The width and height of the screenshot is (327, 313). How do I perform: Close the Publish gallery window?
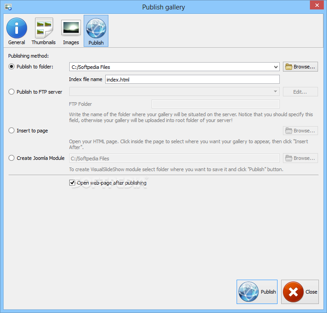pyautogui.click(x=317, y=5)
